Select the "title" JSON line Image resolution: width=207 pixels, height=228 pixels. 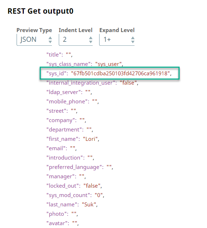(60, 55)
